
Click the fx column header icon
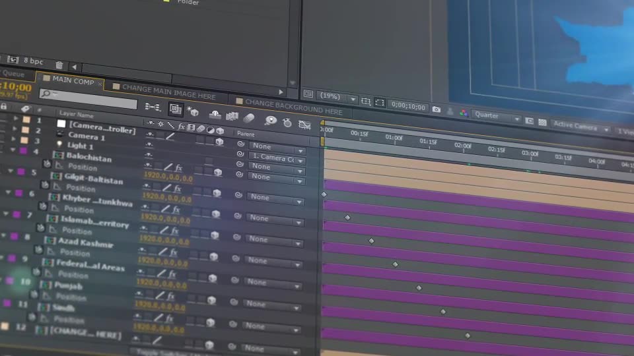[x=181, y=127]
